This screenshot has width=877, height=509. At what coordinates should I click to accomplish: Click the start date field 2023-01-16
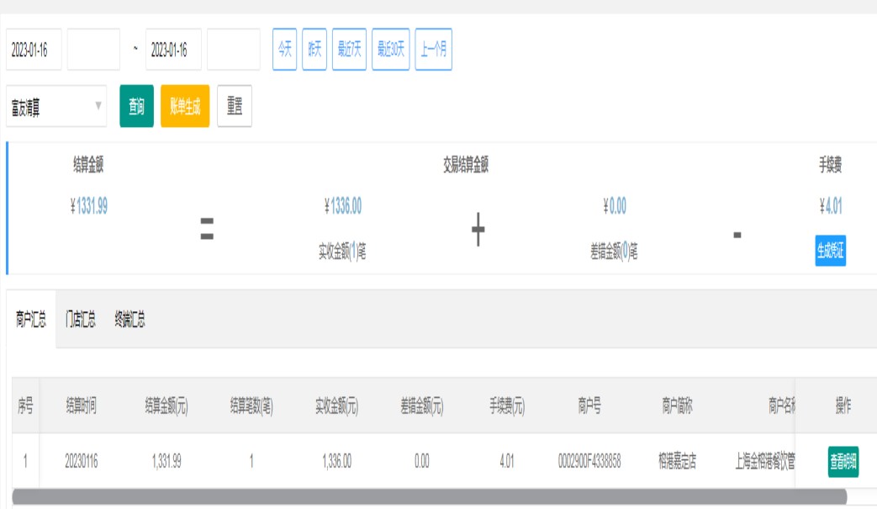click(34, 50)
